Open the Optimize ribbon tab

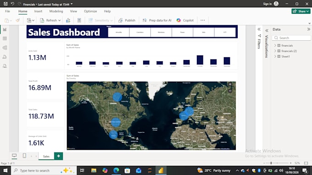90,11
